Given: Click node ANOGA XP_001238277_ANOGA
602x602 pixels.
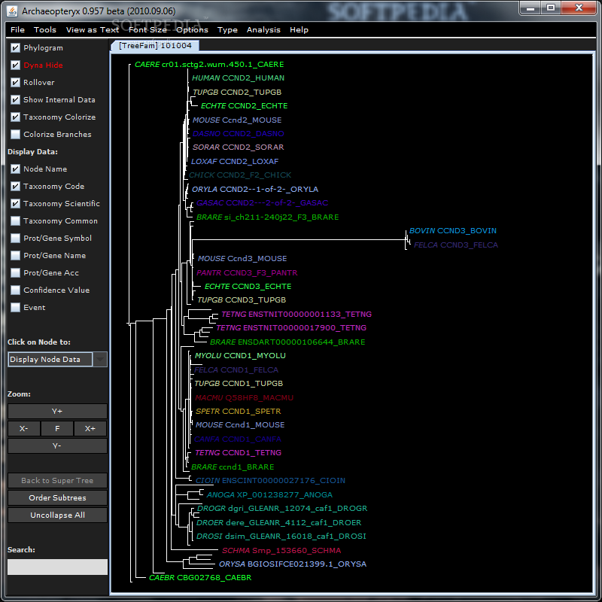Looking at the screenshot, I should pos(269,495).
